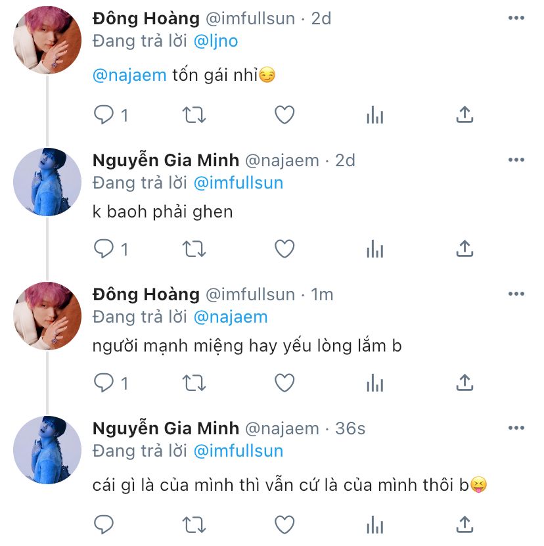Retweet the "tốn gái nhỉ" tweet
The image size is (544, 546).
click(194, 116)
